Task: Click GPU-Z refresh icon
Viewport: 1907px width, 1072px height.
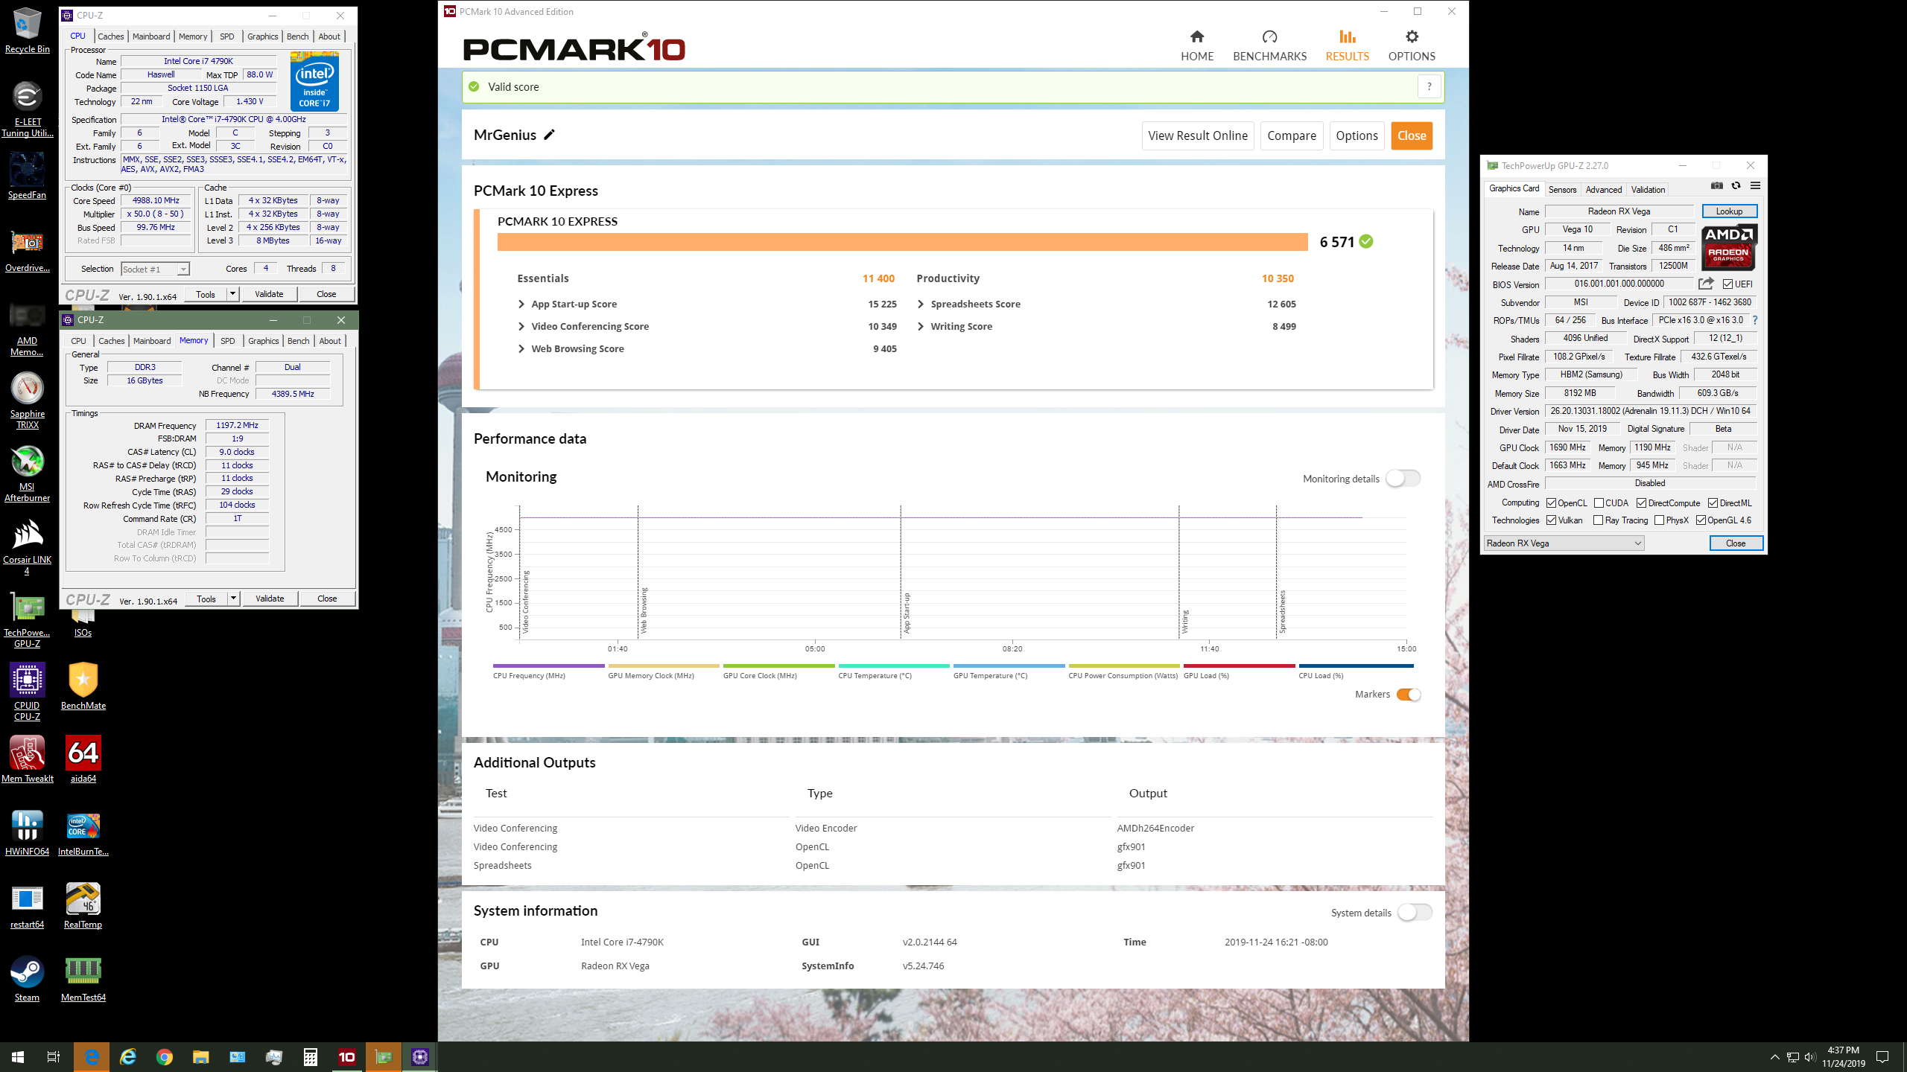Action: coord(1736,186)
